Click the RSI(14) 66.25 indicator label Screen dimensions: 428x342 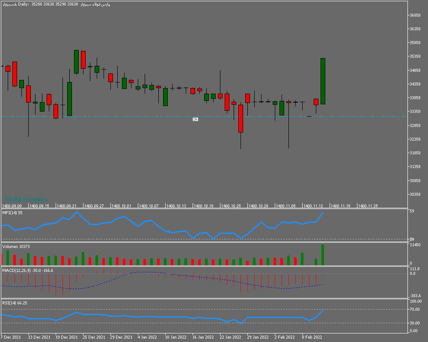(15, 303)
